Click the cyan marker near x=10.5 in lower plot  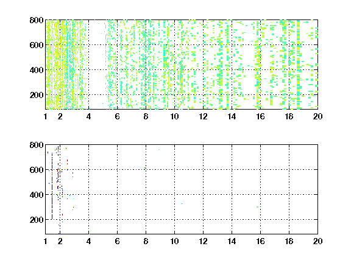(182, 203)
